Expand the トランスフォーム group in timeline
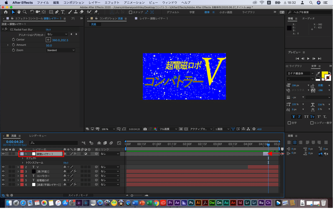Viewport: 334px width, 209px height. coord(23,163)
